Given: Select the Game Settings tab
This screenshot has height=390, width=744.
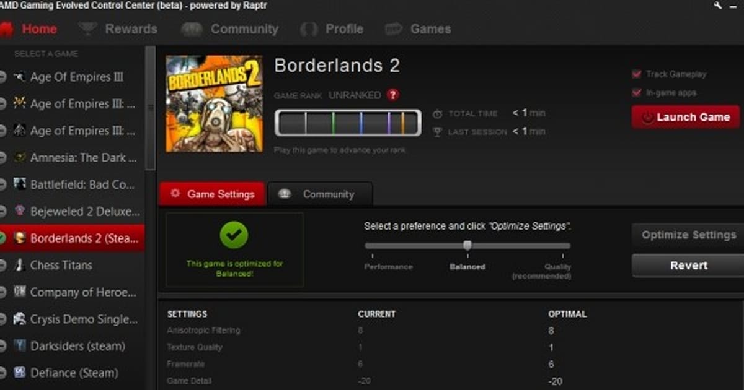Looking at the screenshot, I should point(212,194).
